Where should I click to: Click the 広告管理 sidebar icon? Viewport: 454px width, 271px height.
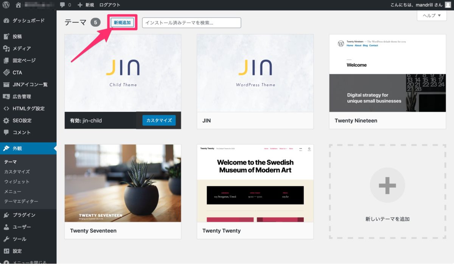pyautogui.click(x=6, y=97)
